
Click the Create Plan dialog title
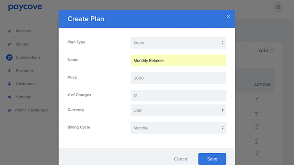(x=86, y=19)
